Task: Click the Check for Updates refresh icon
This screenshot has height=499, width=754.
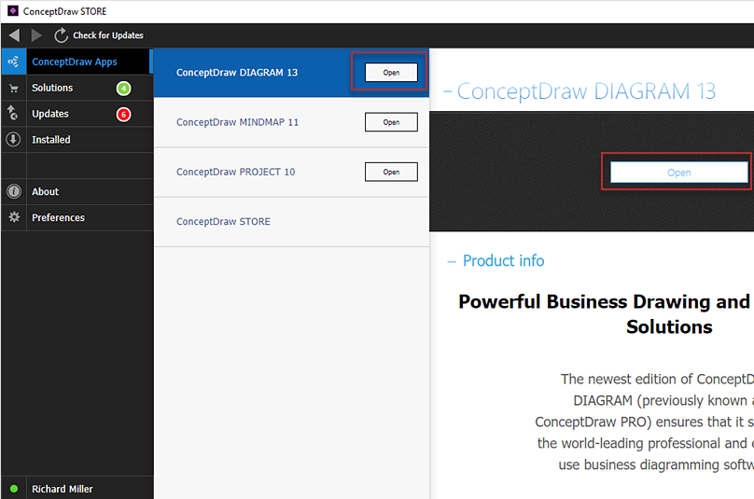Action: click(x=61, y=35)
